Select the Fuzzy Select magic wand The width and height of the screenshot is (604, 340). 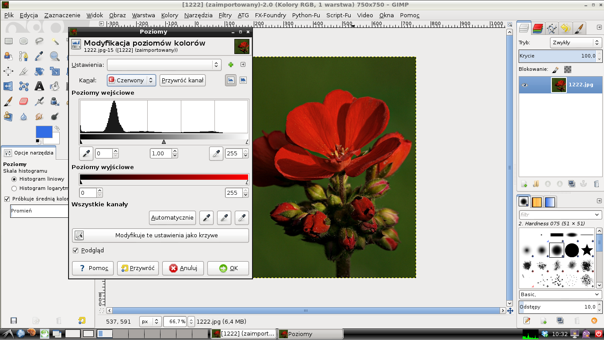pyautogui.click(x=55, y=41)
